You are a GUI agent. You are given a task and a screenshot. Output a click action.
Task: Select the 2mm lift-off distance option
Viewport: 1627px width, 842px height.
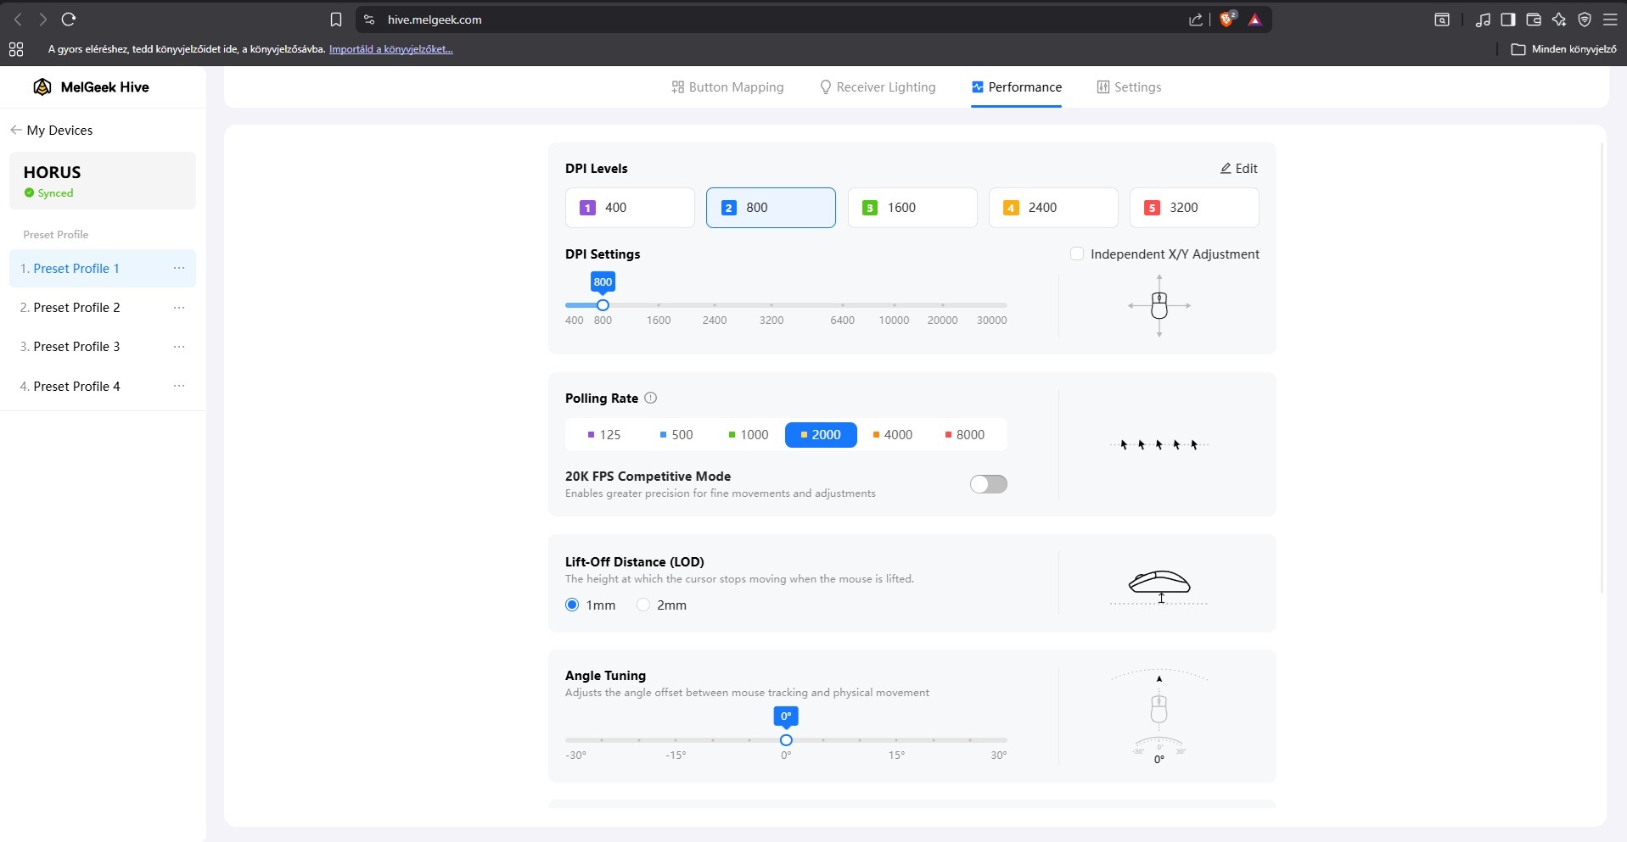tap(643, 605)
